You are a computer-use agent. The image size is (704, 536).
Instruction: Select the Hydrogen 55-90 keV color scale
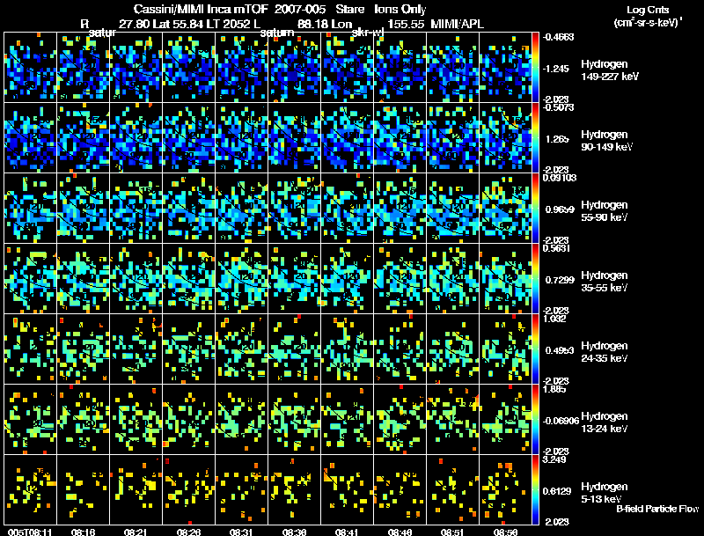(x=537, y=208)
